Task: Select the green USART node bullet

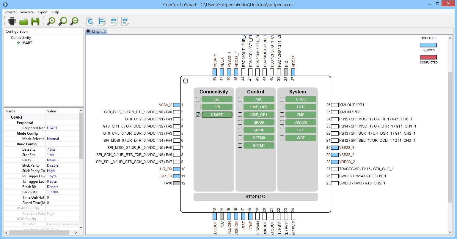Action: 18,43
